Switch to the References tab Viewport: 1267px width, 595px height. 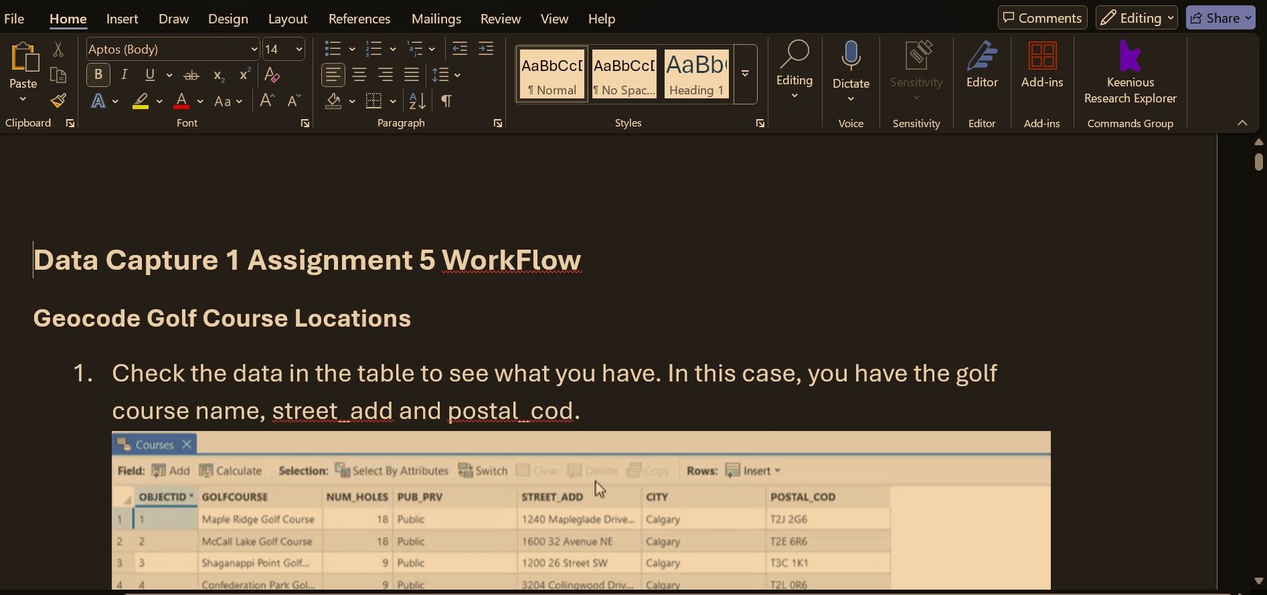359,19
